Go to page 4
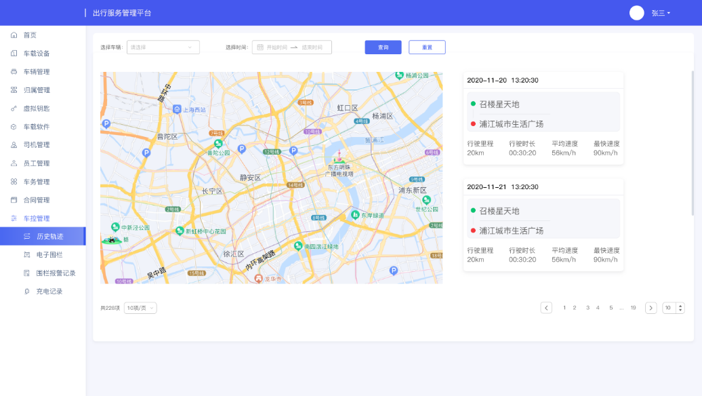The height and width of the screenshot is (396, 702). point(598,308)
